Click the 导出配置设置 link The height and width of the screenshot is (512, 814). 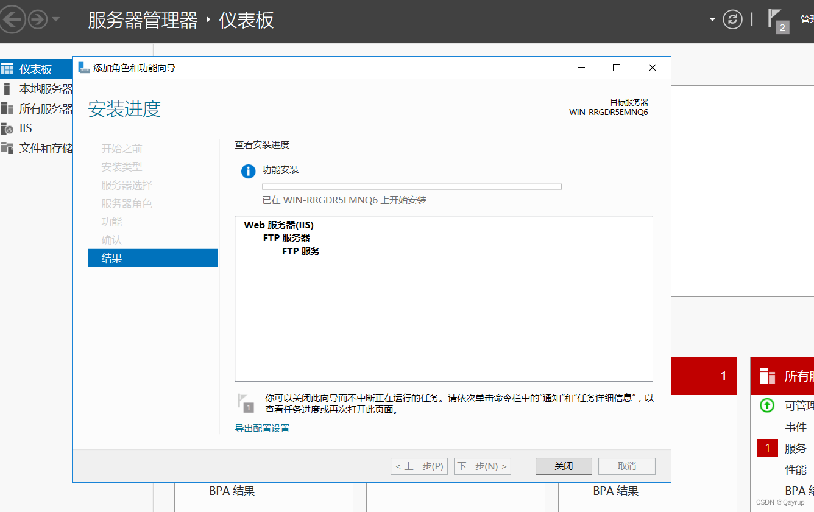(x=261, y=428)
